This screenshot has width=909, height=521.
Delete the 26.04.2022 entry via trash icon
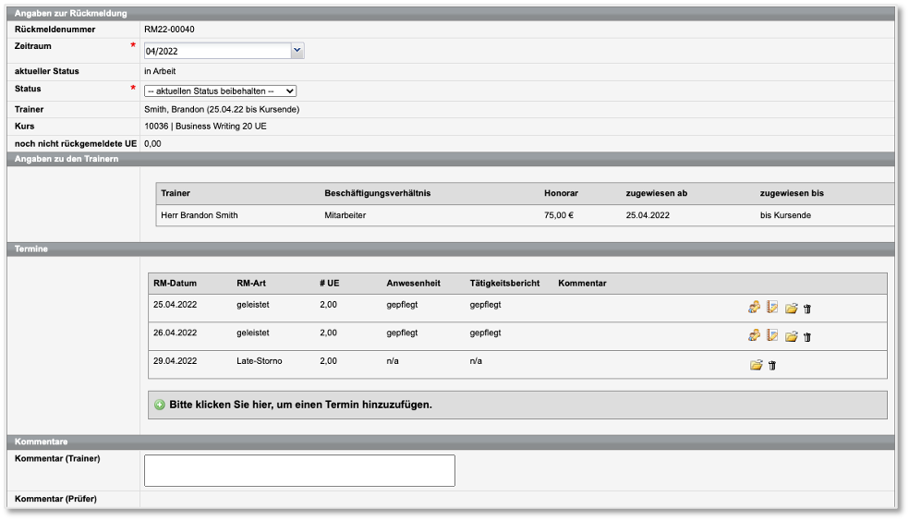(807, 338)
